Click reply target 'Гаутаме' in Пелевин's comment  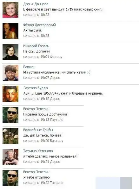56,120
